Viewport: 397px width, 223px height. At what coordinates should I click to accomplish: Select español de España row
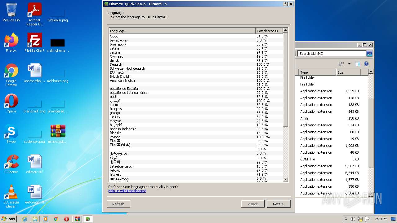tap(196, 89)
